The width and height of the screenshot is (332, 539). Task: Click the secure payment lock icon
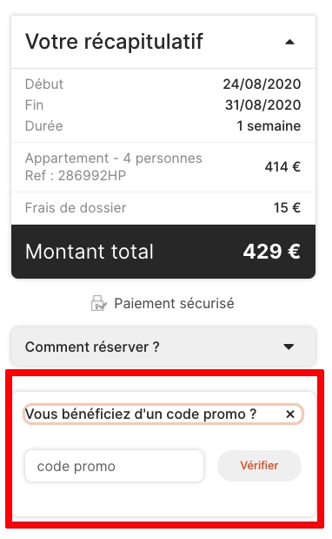tap(99, 303)
